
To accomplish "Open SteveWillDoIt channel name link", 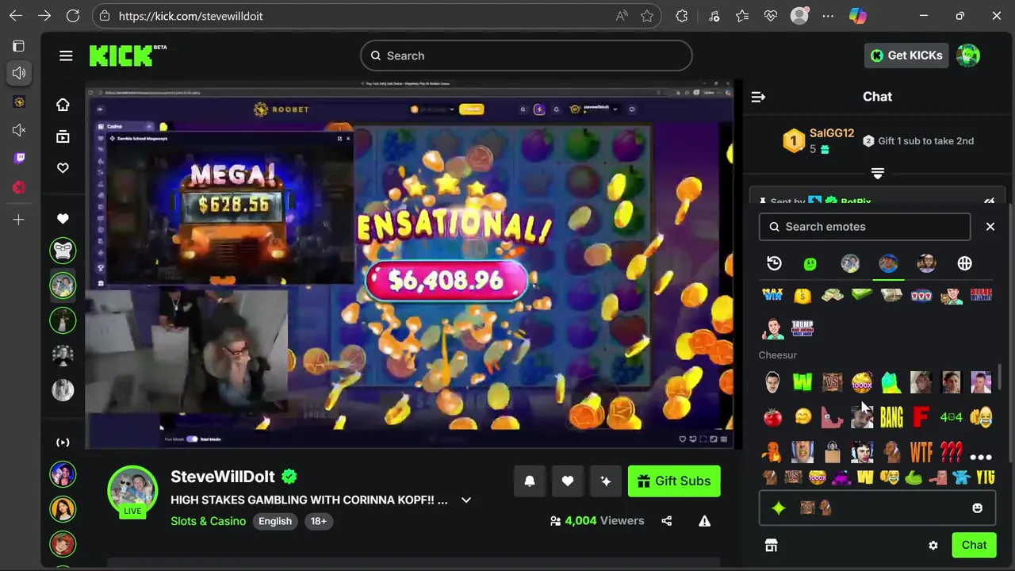I will point(222,477).
